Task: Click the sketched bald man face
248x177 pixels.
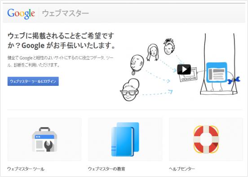Action: click(137, 65)
